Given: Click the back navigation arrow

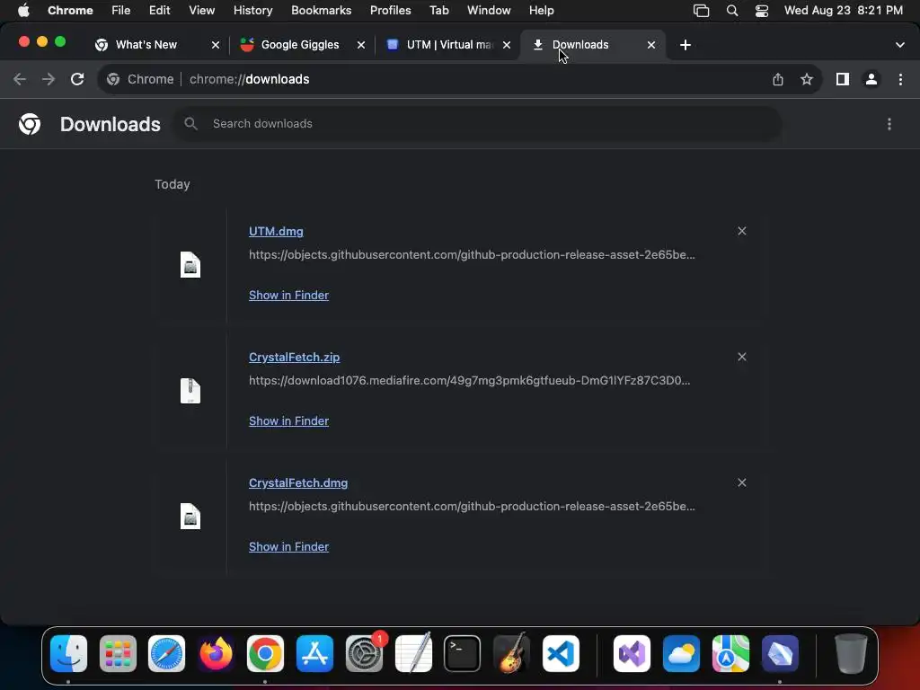Looking at the screenshot, I should pos(20,79).
